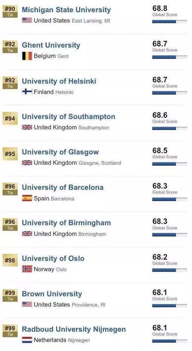Open University of Helsinki page
Image resolution: width=192 pixels, height=351 pixels.
click(59, 81)
